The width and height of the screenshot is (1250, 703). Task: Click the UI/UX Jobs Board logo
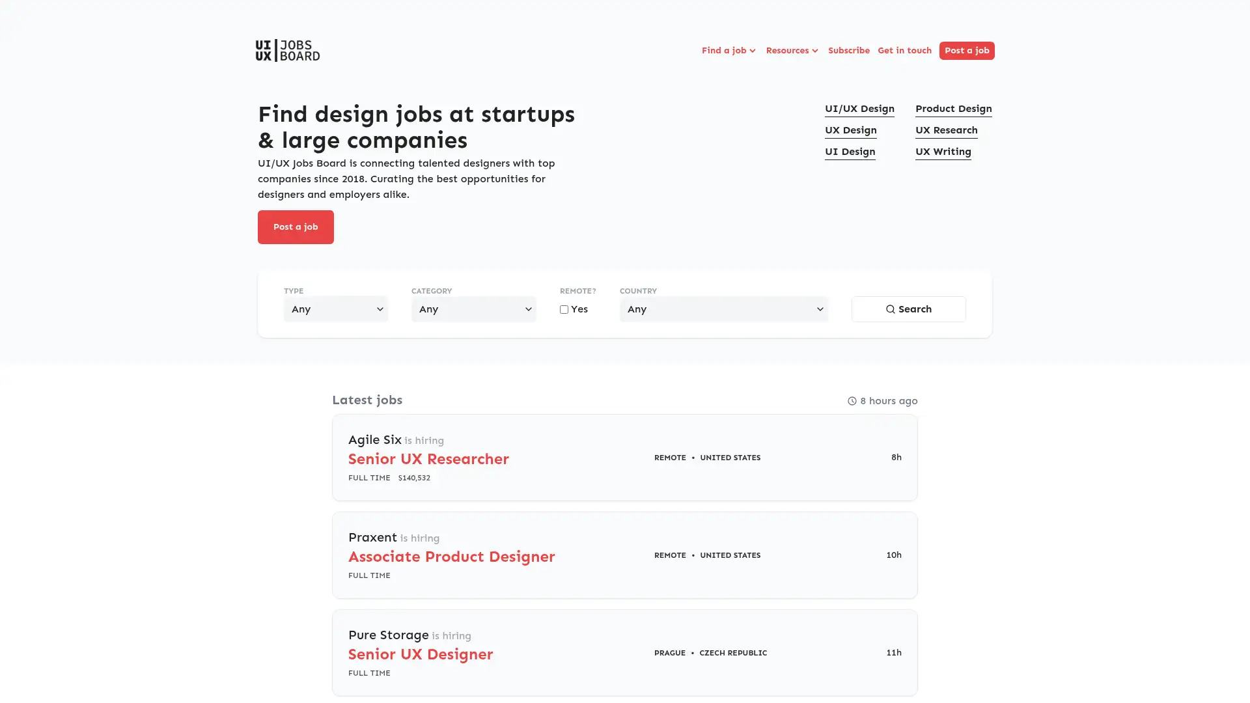click(x=287, y=50)
